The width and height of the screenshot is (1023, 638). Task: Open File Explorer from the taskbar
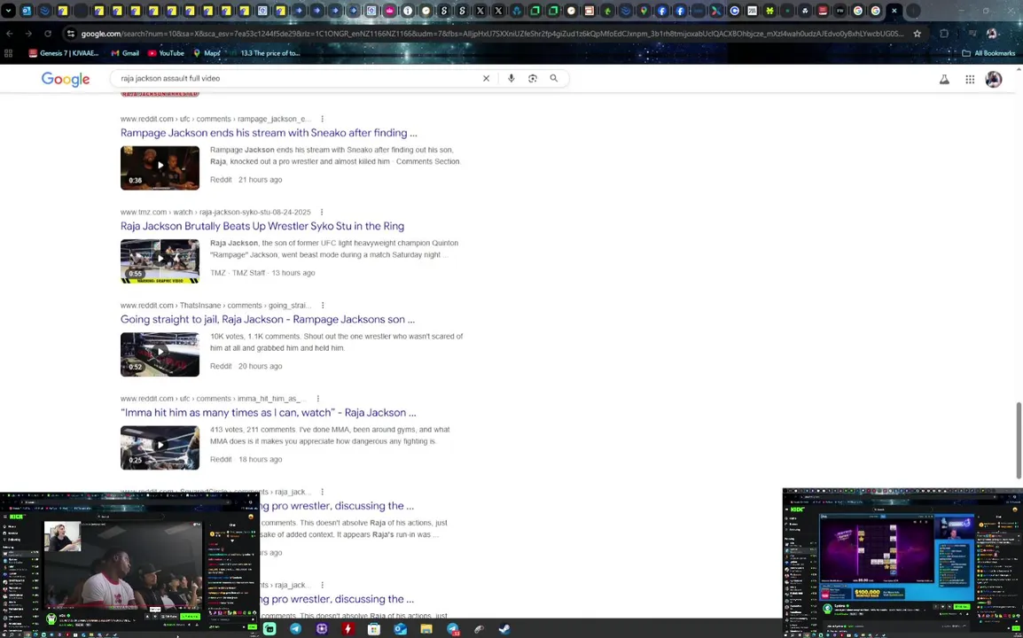pos(426,629)
